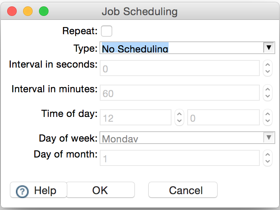Enable the Repeat checkbox
Screen dimensions: 280x210
[107, 31]
